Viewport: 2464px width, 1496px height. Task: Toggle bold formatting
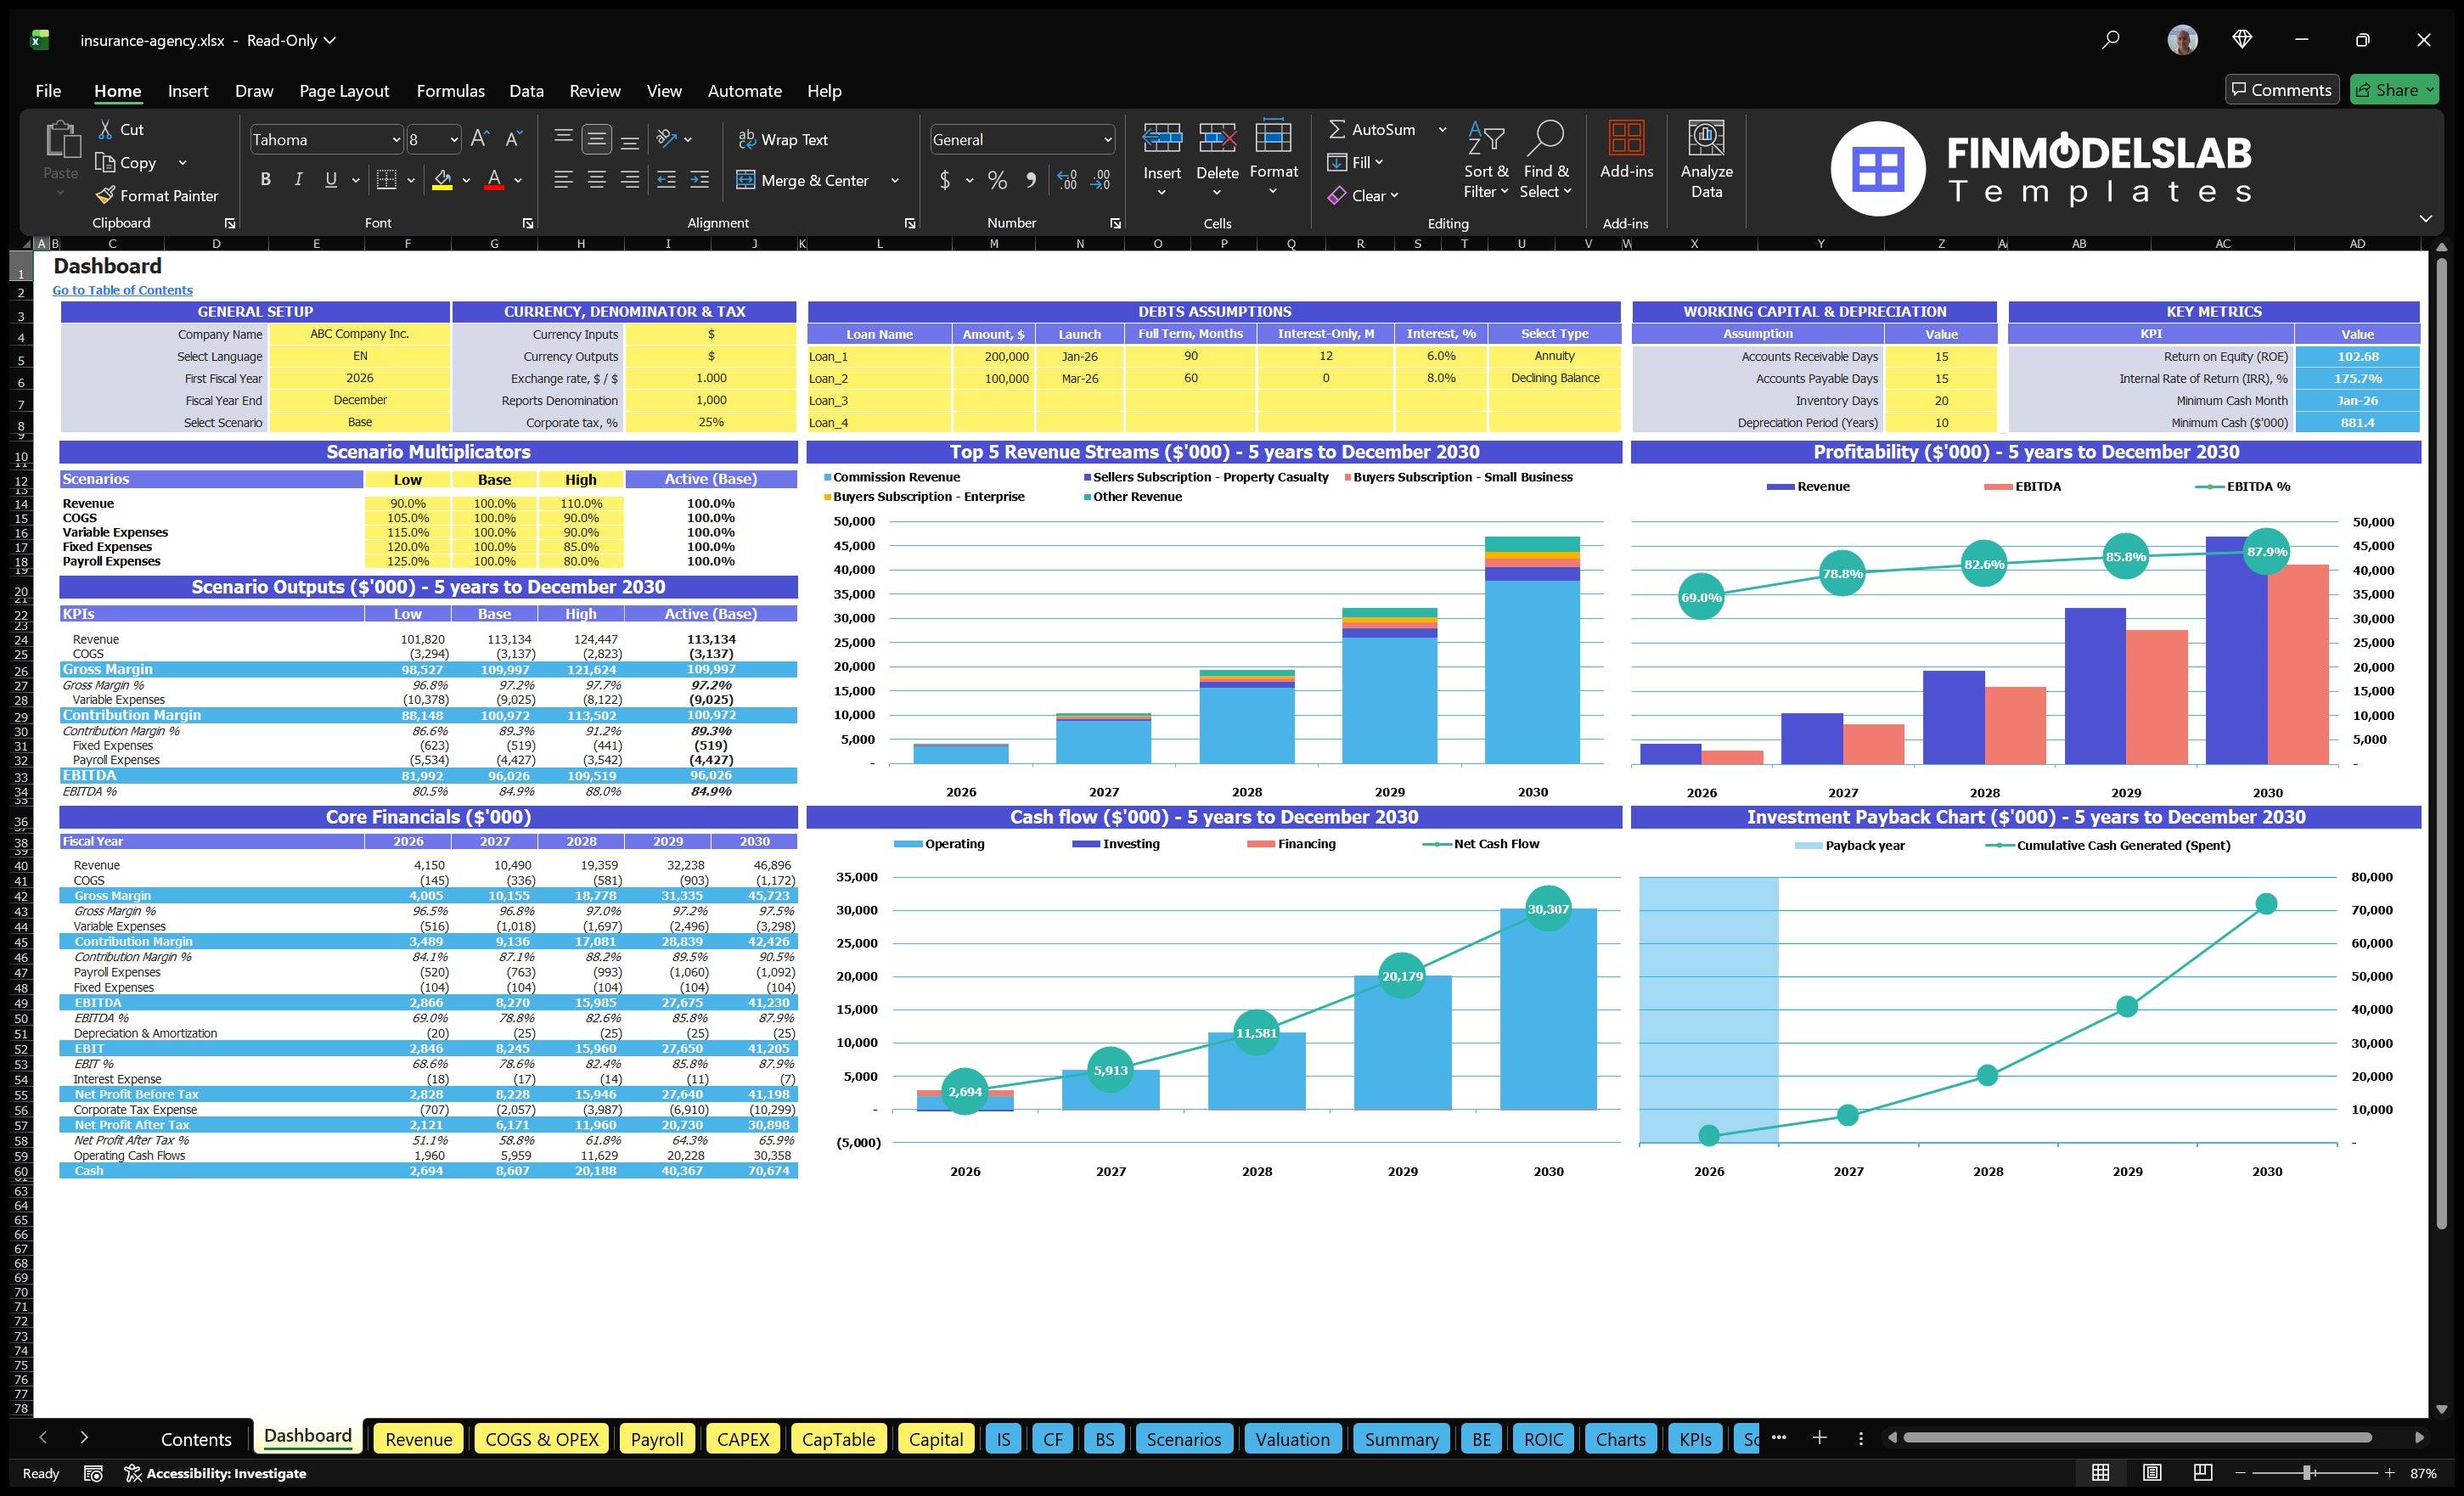point(265,179)
